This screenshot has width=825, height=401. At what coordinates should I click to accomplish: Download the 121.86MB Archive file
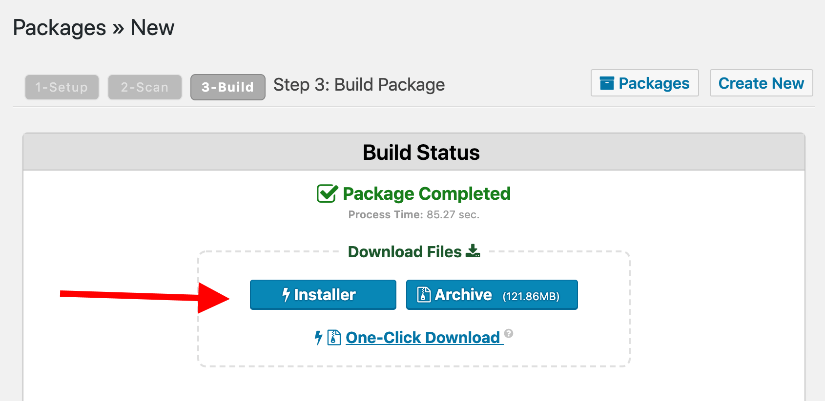[491, 294]
